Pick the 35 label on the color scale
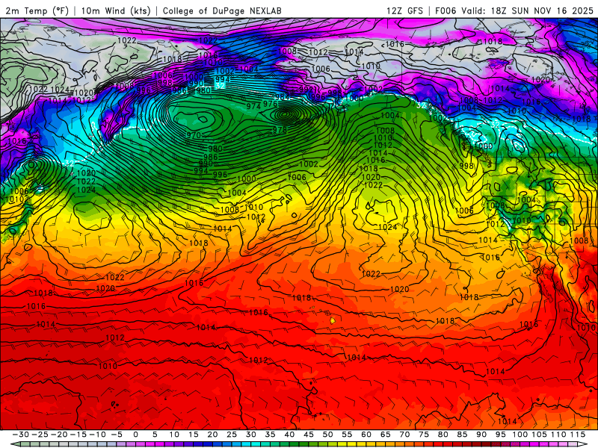This screenshot has width=598, height=448. 270,435
